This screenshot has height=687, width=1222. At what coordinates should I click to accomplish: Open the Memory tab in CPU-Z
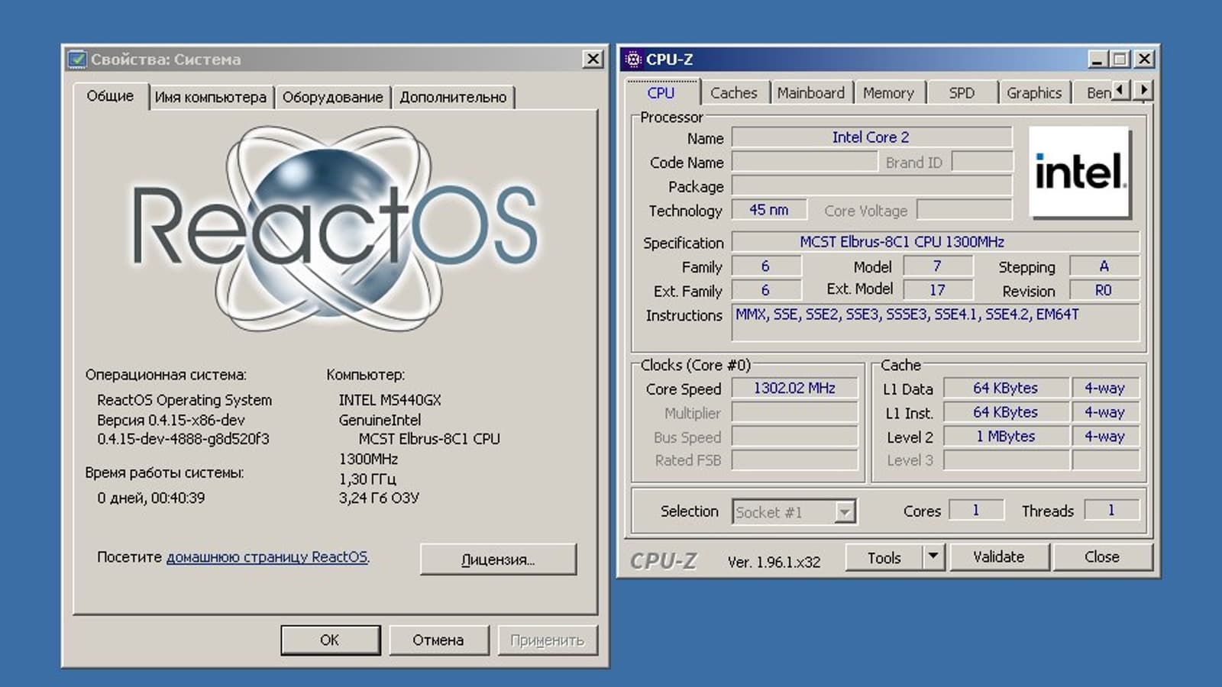coord(888,93)
